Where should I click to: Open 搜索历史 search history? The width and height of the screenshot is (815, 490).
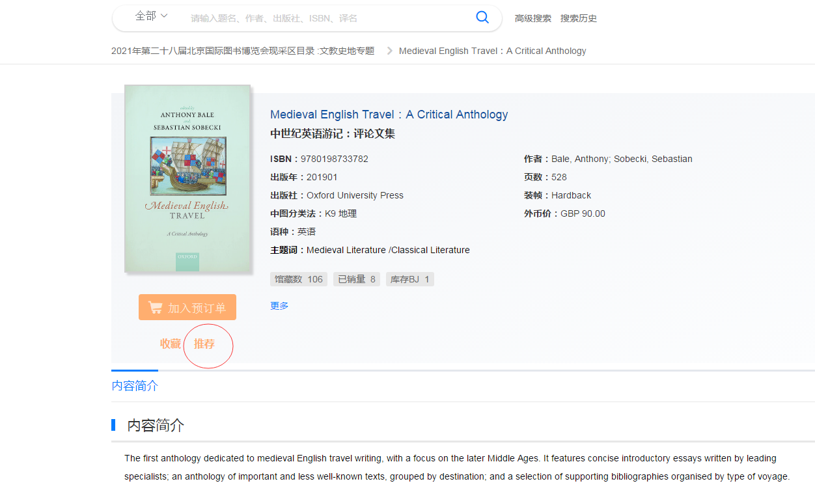coord(578,18)
